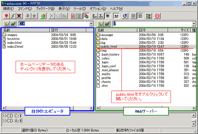Open the 接続(F) menu
Screen dimensions: 198x134
click(x=8, y=9)
